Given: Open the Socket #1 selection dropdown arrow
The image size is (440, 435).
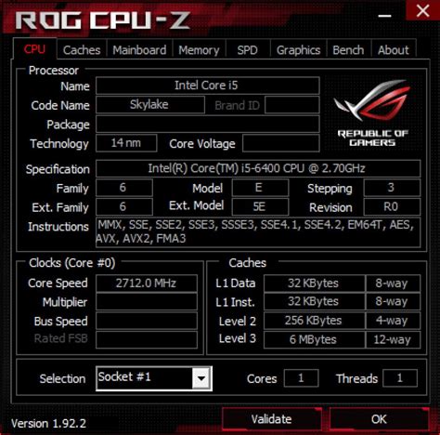Looking at the screenshot, I should point(201,378).
